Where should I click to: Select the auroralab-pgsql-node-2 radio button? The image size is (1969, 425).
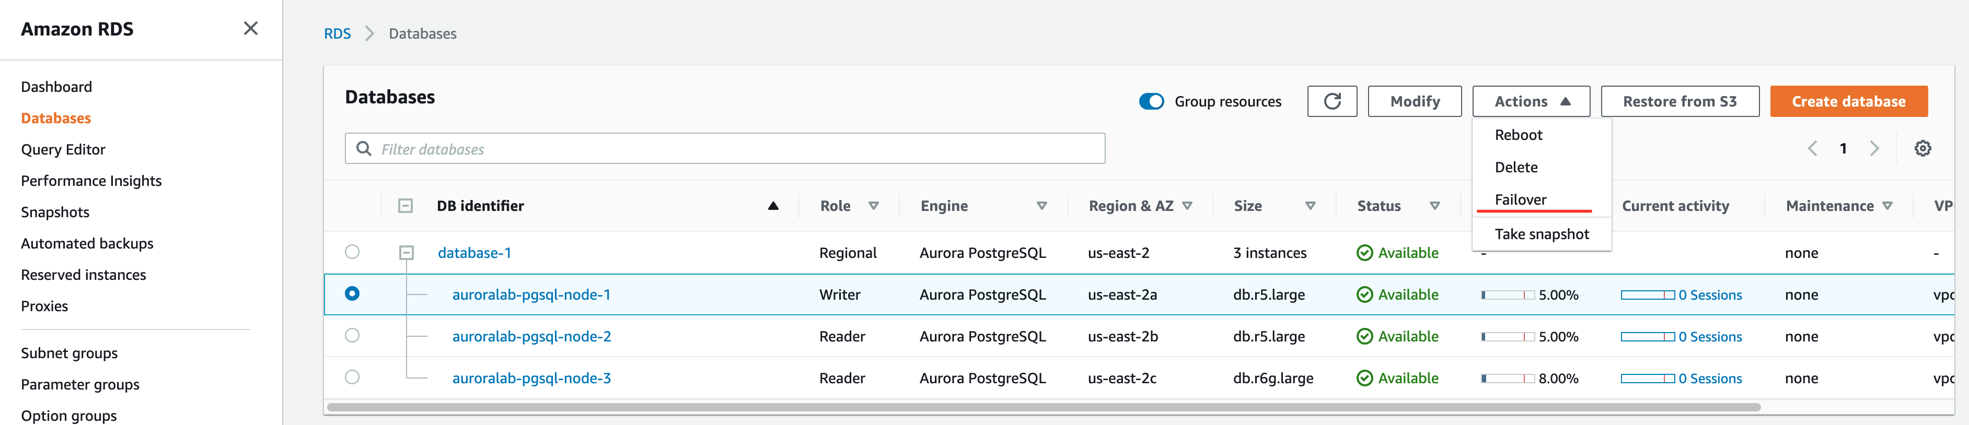coord(352,336)
